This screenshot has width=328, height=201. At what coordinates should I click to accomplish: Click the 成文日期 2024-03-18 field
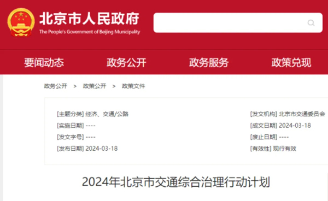(280, 126)
